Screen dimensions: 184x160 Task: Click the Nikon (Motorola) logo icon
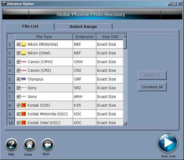point(24,44)
